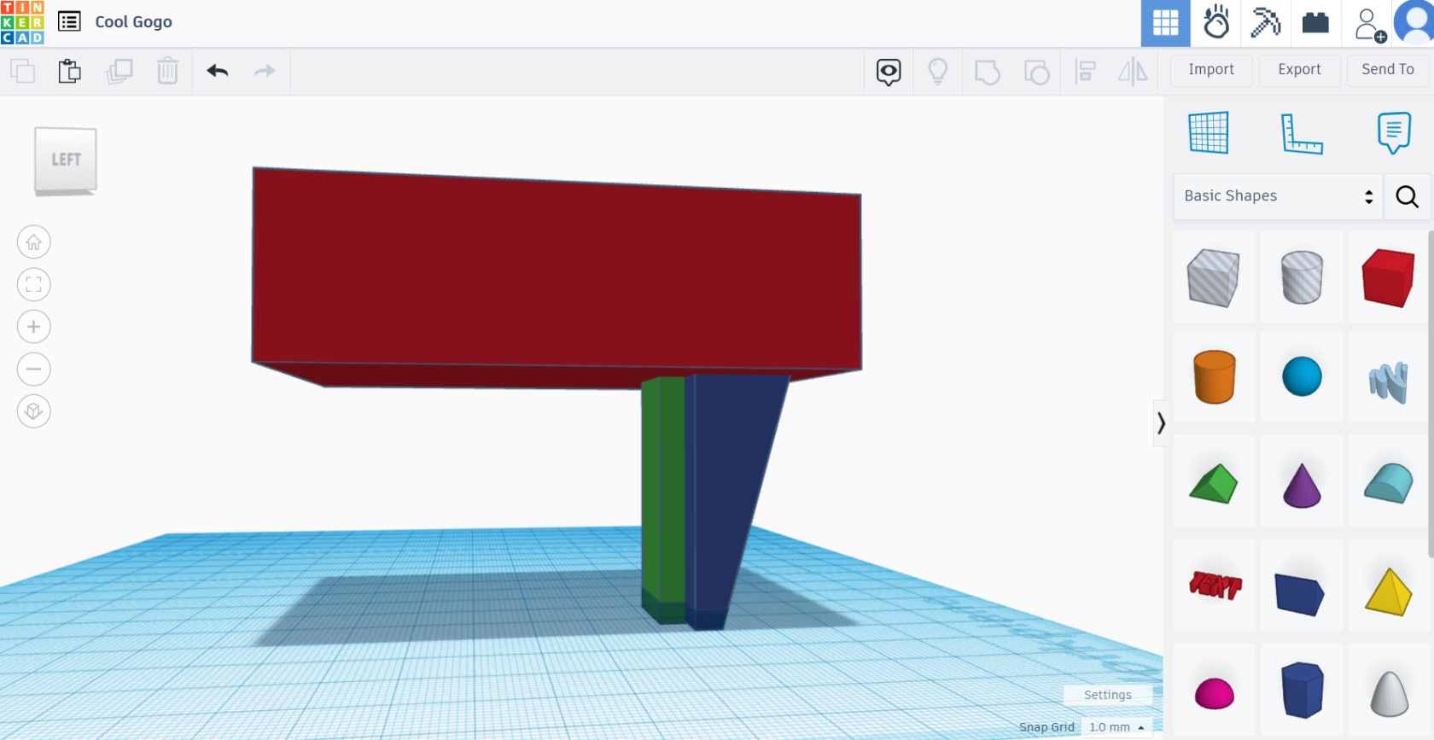Click the Export button
This screenshot has width=1434, height=740.
point(1299,70)
